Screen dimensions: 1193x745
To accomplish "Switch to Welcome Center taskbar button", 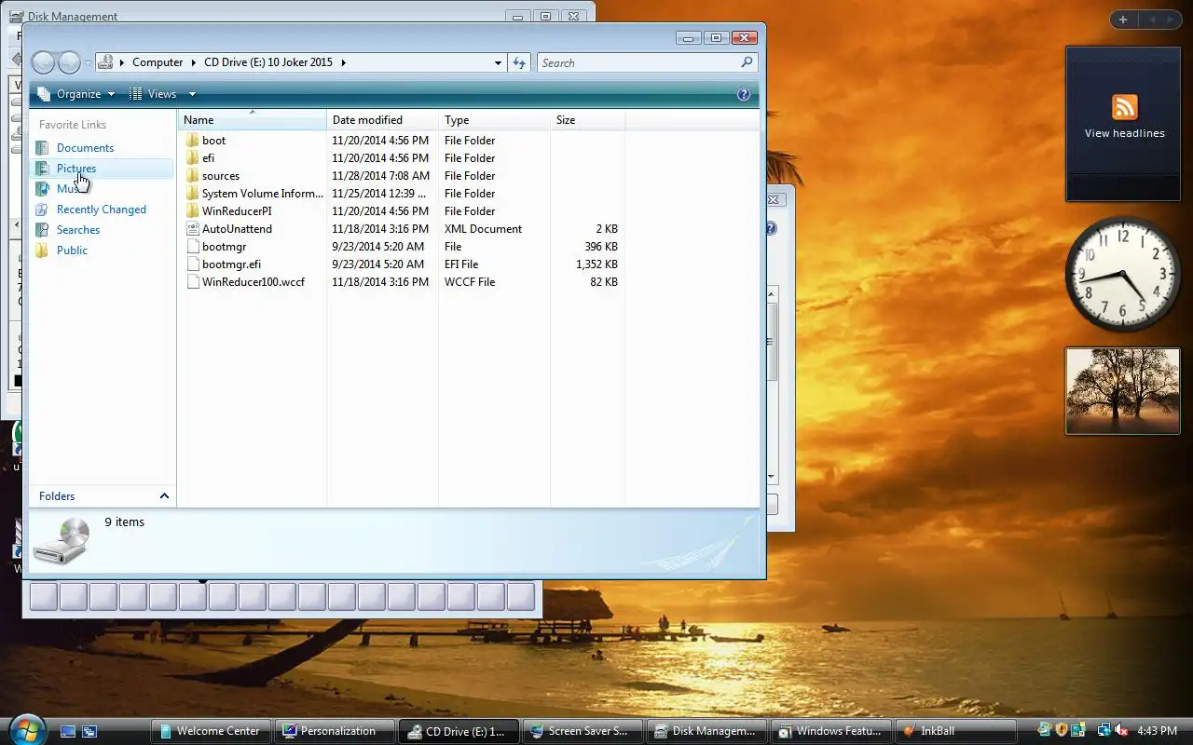I will pos(213,731).
